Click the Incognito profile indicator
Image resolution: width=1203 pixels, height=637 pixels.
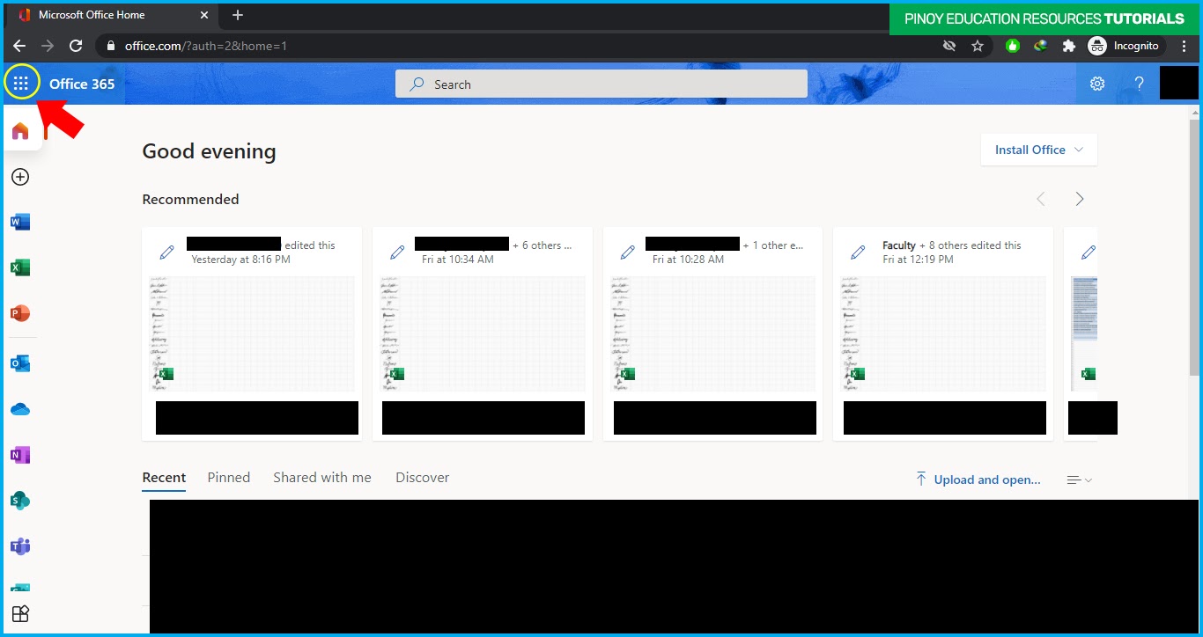[x=1126, y=46]
